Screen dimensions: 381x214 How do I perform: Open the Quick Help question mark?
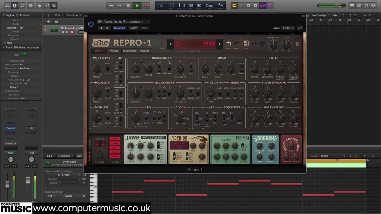coord(31,5)
